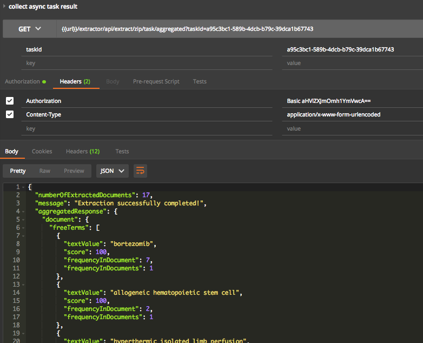The width and height of the screenshot is (423, 343).
Task: Open the JSON format dropdown
Action: click(x=112, y=171)
